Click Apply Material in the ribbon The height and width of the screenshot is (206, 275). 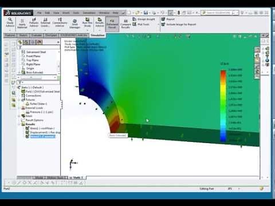22,23
